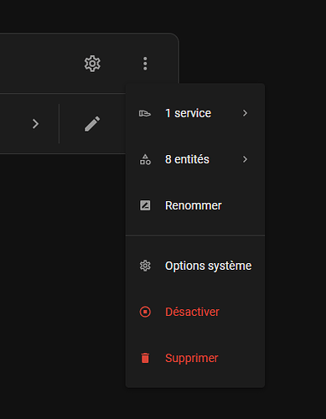Click the hand service icon in the menu
The width and height of the screenshot is (326, 419).
pos(145,113)
